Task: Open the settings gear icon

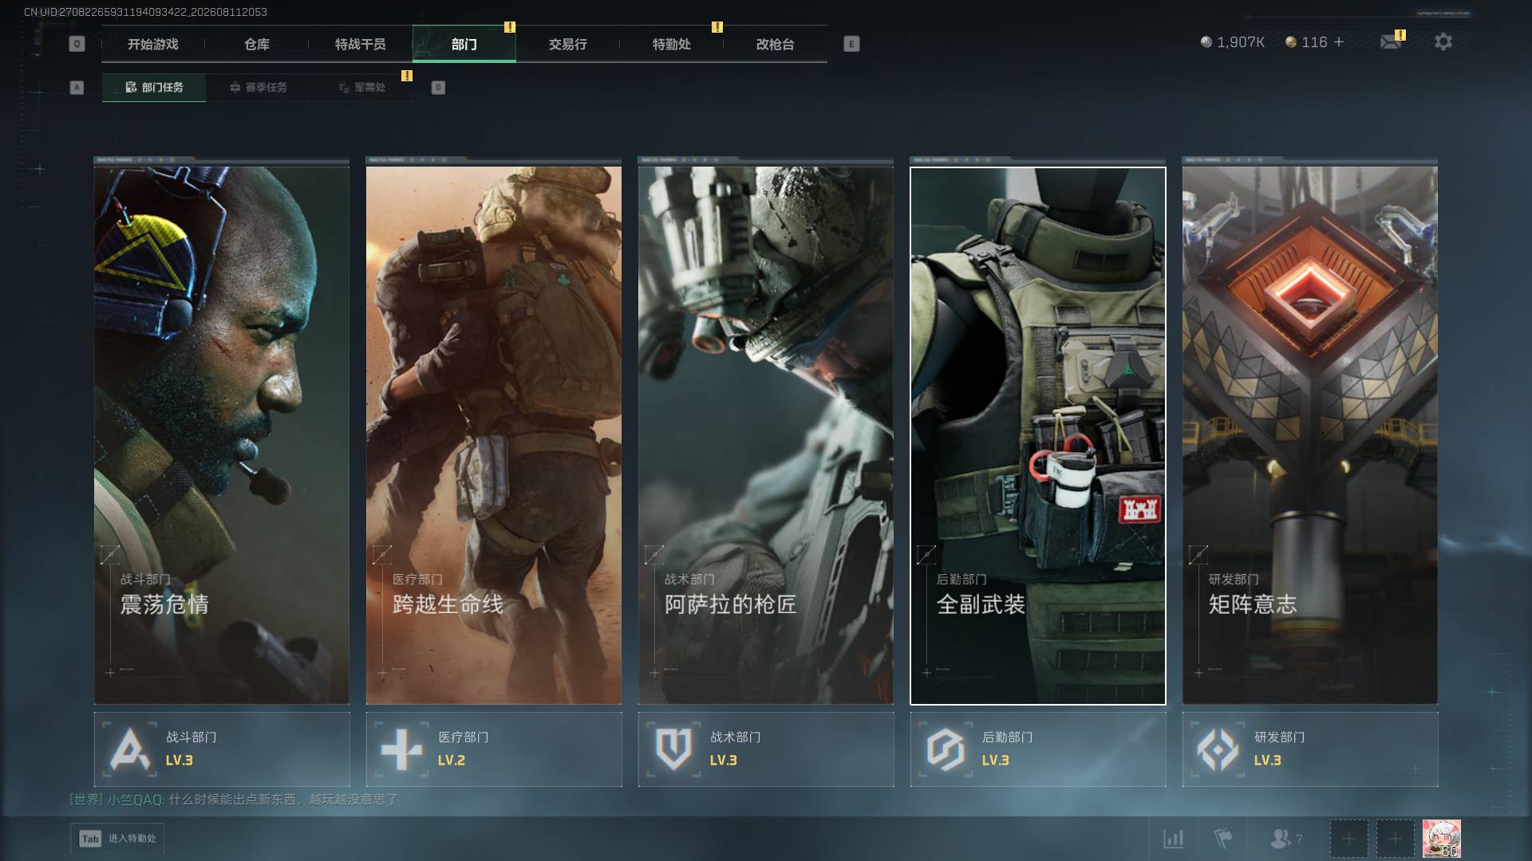Action: pos(1443,41)
